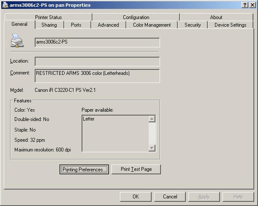Viewport: 258px width, 206px height.
Task: Switch to the Security tab
Action: point(193,25)
